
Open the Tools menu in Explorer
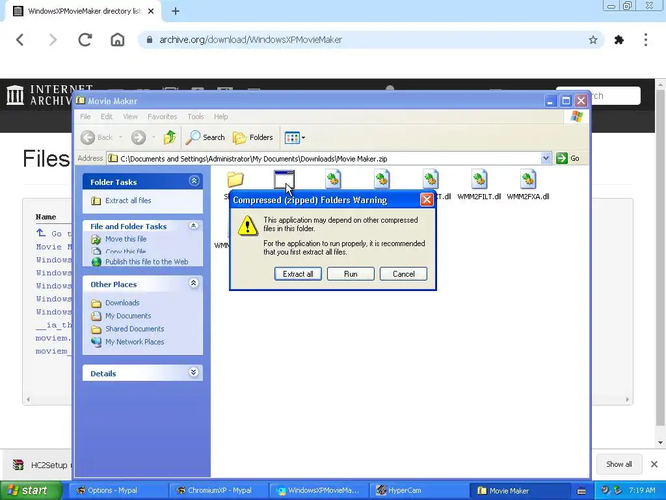(195, 117)
